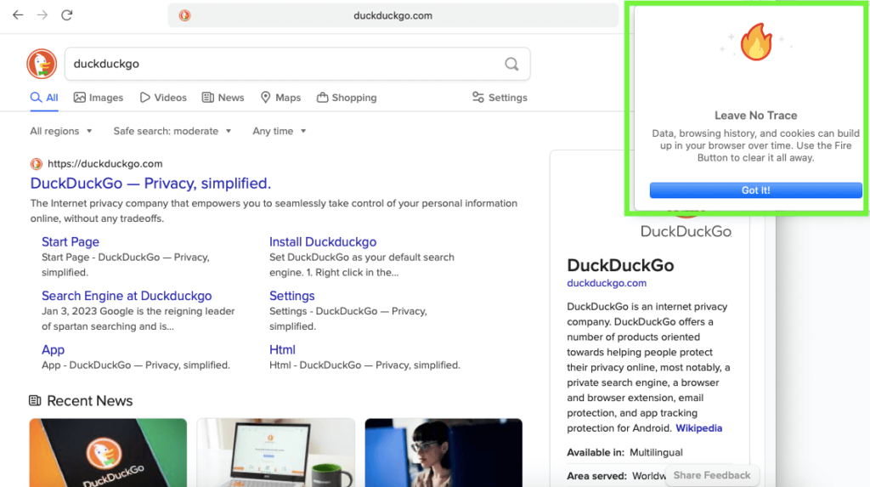Open DuckDuckGo — Privacy, simplified. result
Screen dimensions: 870x487
pyautogui.click(x=150, y=184)
